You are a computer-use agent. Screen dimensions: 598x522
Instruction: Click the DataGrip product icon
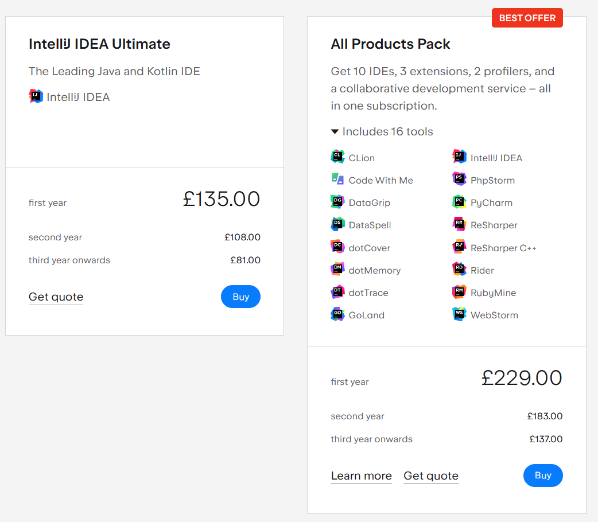pyautogui.click(x=337, y=202)
